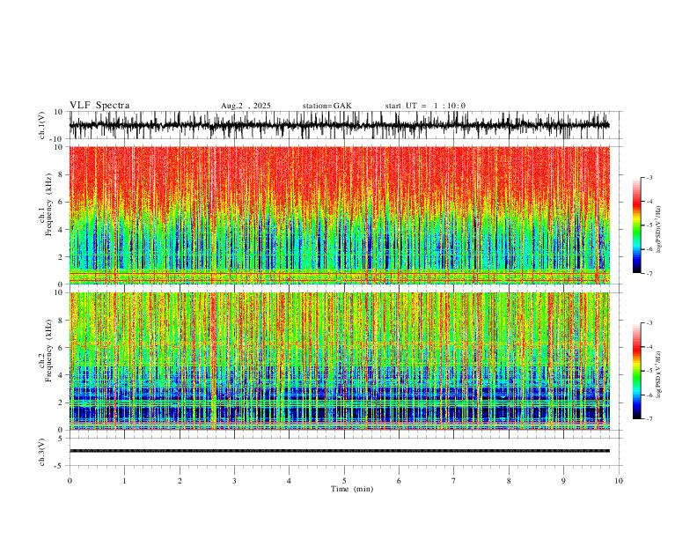Click the "ch.3(V)" axis label
The image size is (697, 539).
point(42,452)
